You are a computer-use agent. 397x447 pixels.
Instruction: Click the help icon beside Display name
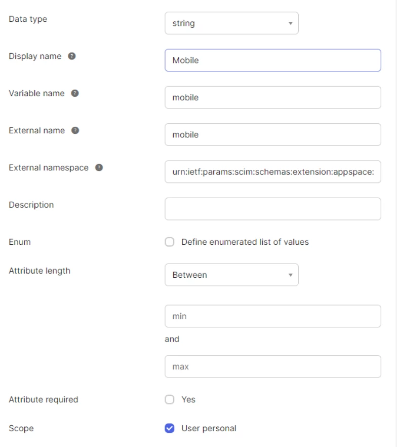pyautogui.click(x=72, y=56)
